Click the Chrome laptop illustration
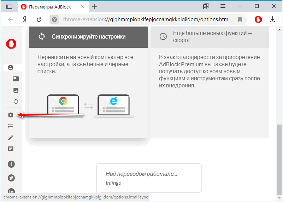Image resolution: width=283 pixels, height=202 pixels. (x=63, y=106)
